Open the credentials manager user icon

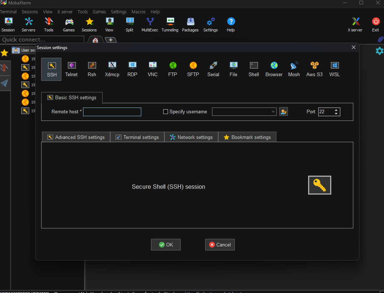[284, 112]
